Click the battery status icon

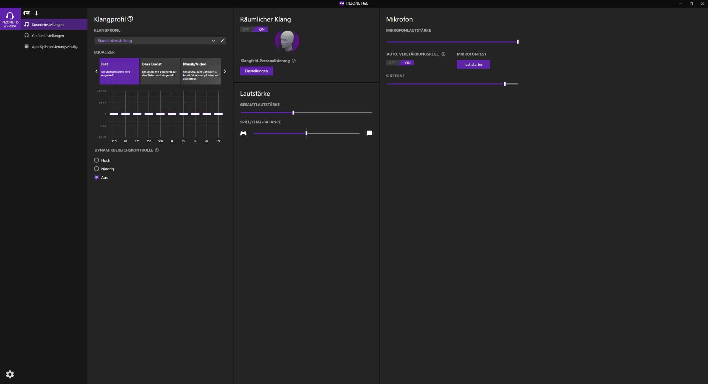[27, 13]
